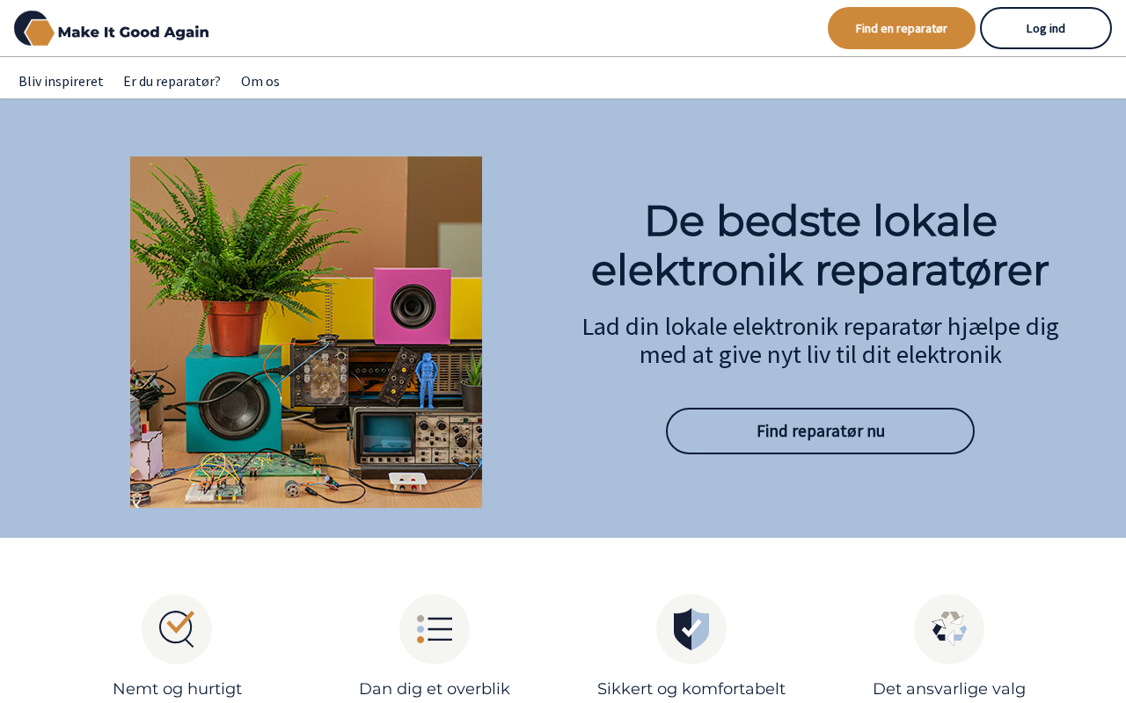
Task: Click Find reparatør nu button
Action: click(x=820, y=431)
